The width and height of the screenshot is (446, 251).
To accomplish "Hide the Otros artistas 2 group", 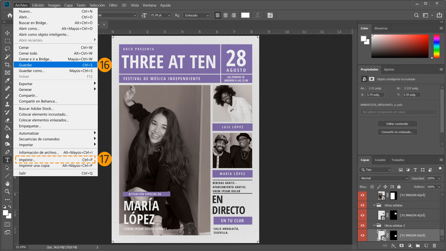I will pos(363,225).
